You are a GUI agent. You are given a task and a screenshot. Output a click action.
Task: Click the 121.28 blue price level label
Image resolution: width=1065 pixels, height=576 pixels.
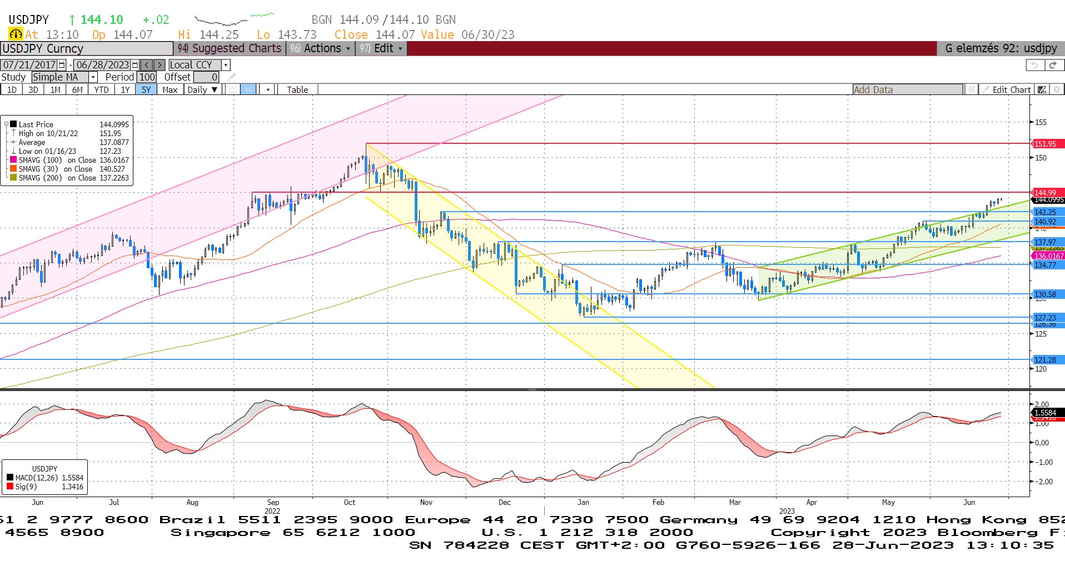tap(1048, 360)
